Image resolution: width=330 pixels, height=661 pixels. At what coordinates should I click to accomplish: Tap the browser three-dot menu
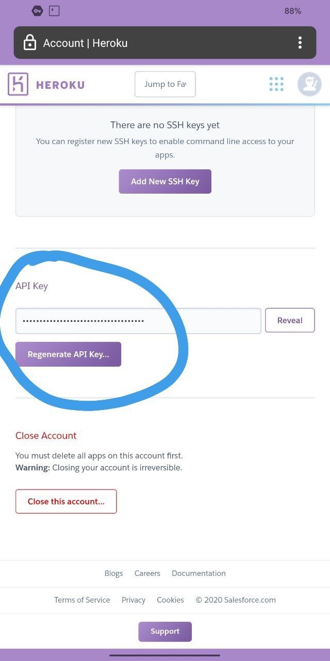tap(300, 43)
